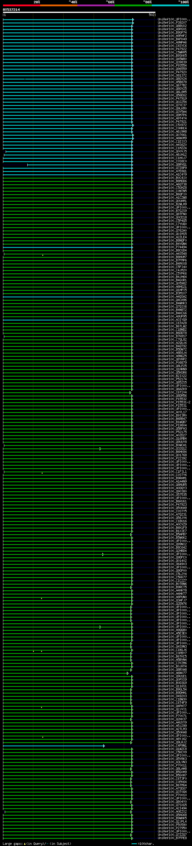The image size is (192, 846).
Task: Select the UniRef100_P22392 label
Action: 172,459
